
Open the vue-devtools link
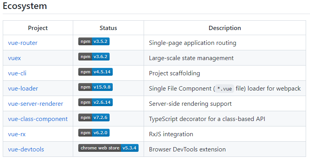click(x=26, y=149)
